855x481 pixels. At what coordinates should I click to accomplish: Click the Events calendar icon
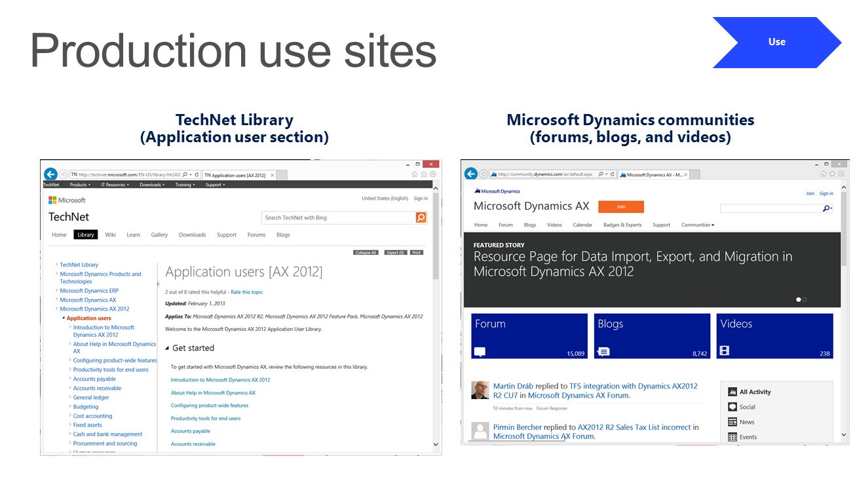(x=732, y=437)
